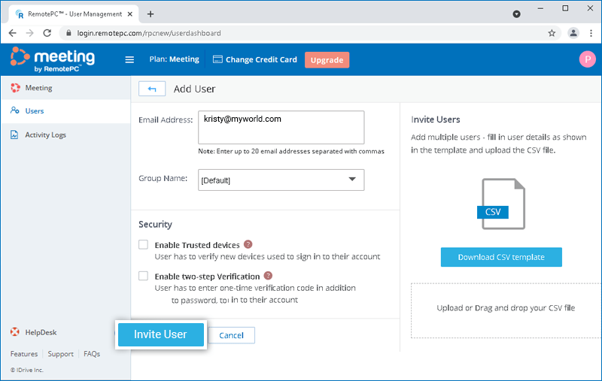Click browser reload button
Screen dimensions: 602x381
(47, 33)
